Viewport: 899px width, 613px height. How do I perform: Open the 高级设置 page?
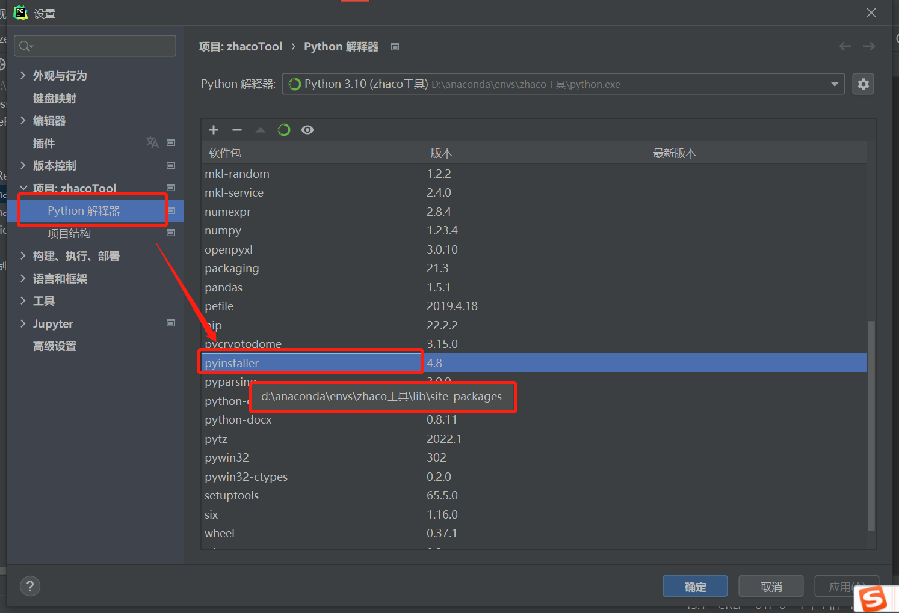coord(55,346)
